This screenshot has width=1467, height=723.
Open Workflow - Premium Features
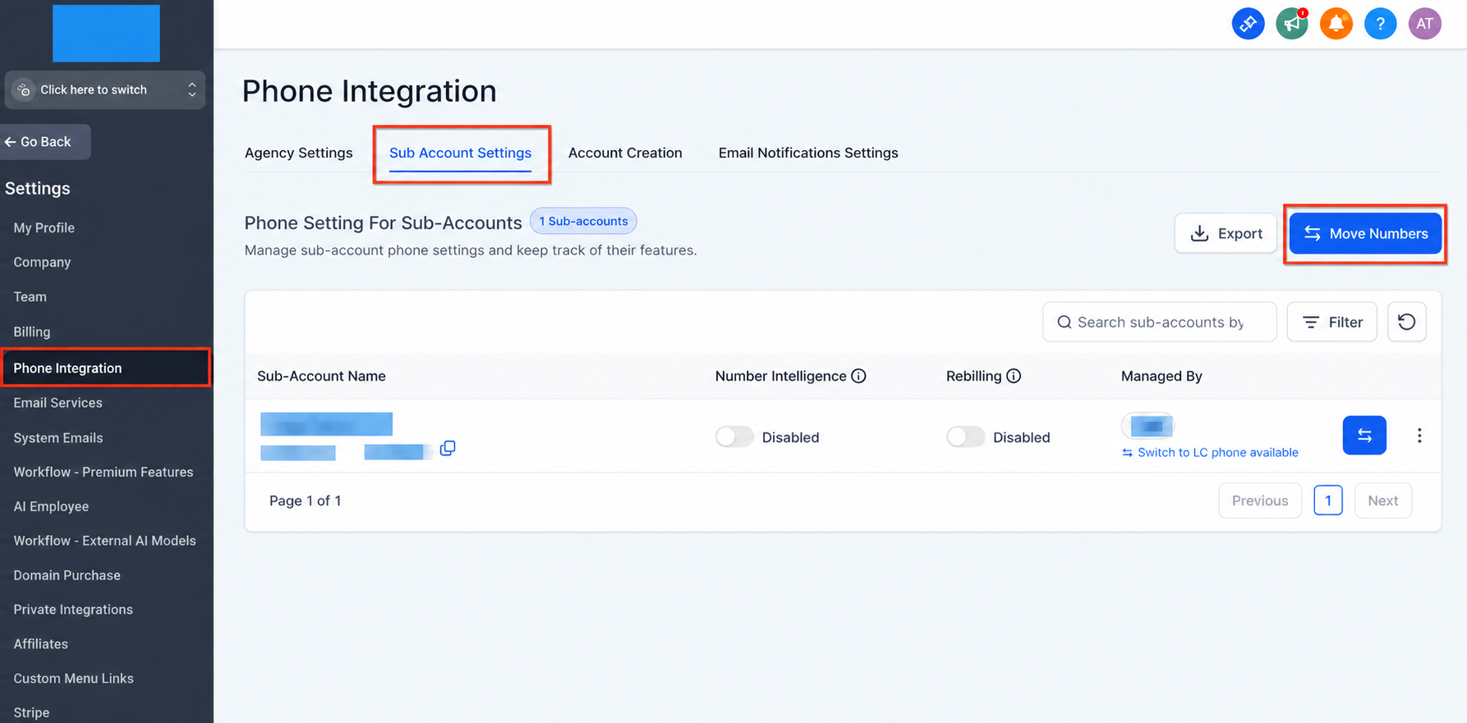coord(103,472)
